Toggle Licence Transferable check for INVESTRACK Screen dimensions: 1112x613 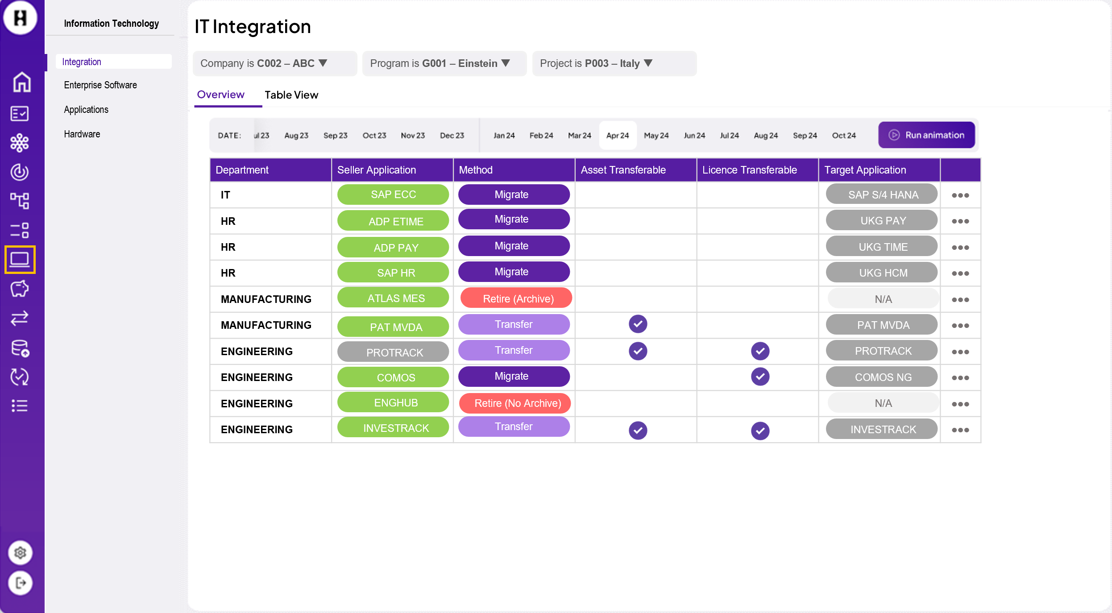pos(760,431)
